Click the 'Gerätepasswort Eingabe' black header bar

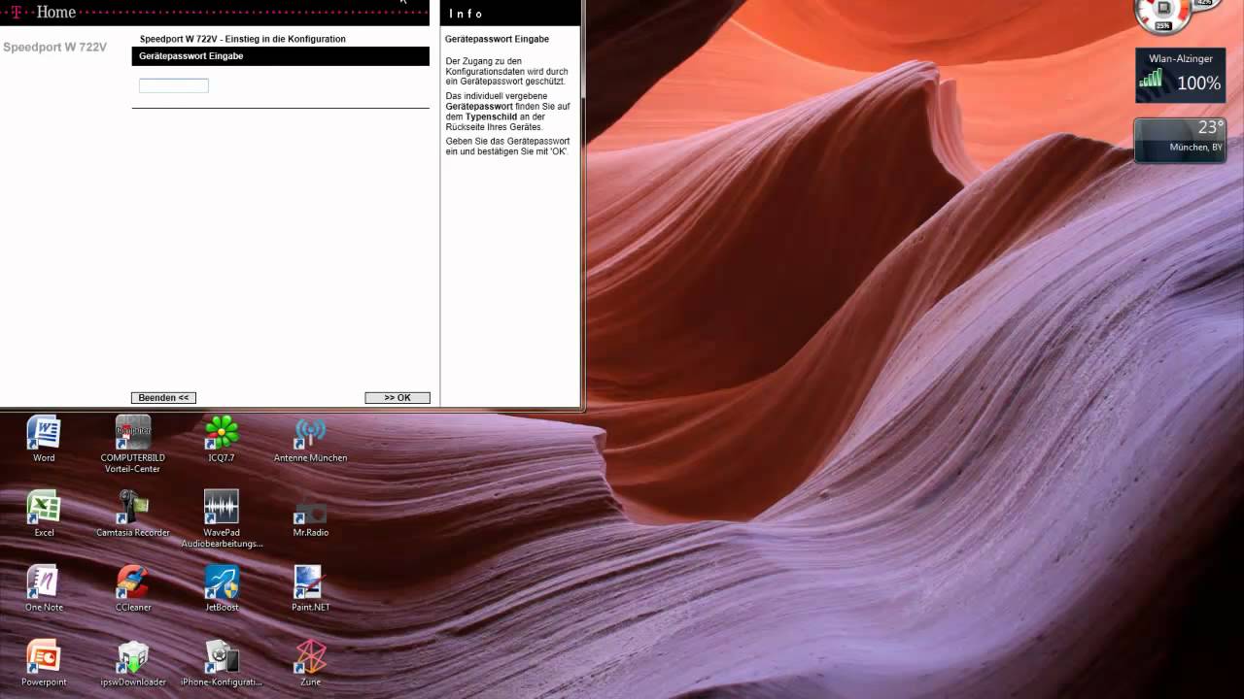[x=280, y=56]
